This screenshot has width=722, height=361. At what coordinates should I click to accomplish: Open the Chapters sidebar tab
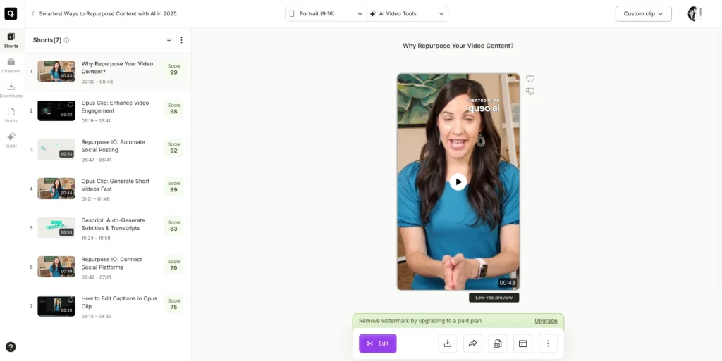click(11, 65)
